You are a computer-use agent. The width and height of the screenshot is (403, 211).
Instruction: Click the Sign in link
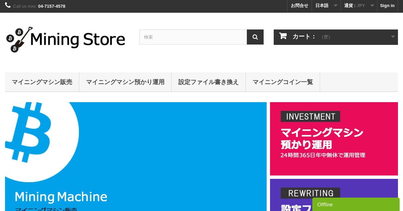point(387,6)
